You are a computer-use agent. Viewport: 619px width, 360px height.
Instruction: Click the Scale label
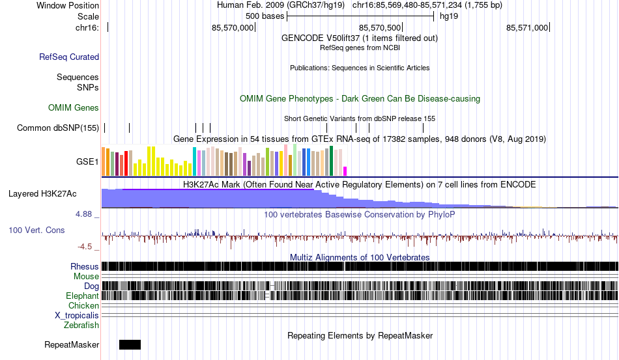tap(88, 16)
